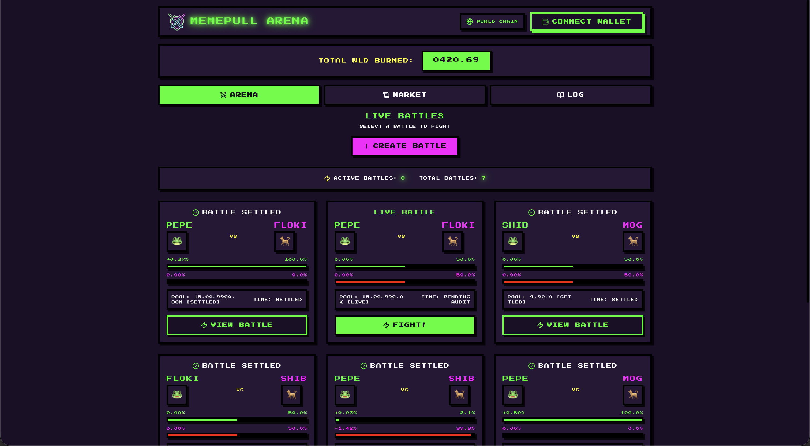Click checkmark icon on PEPE vs MOG settled card
Screen dimensions: 810x446
pos(531,366)
